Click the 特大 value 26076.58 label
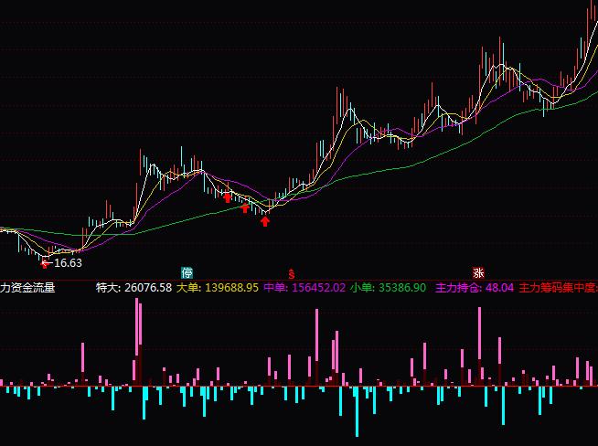 point(133,288)
